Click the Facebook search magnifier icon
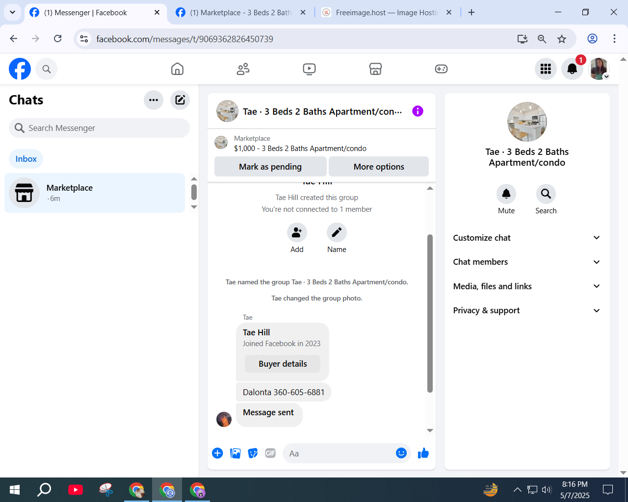 [47, 69]
